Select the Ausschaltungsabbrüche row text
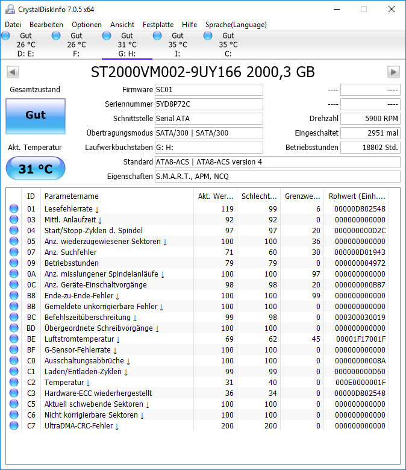This screenshot has height=470, width=406. [84, 360]
